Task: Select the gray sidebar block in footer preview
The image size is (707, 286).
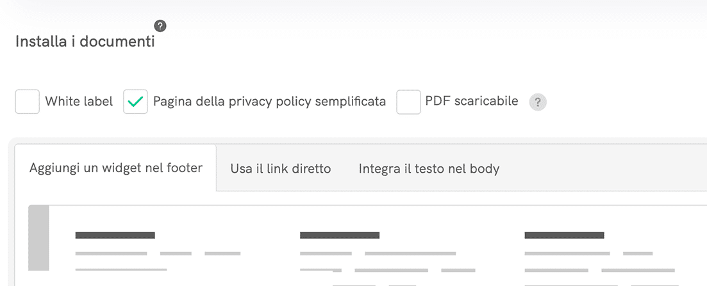Action: pyautogui.click(x=39, y=238)
